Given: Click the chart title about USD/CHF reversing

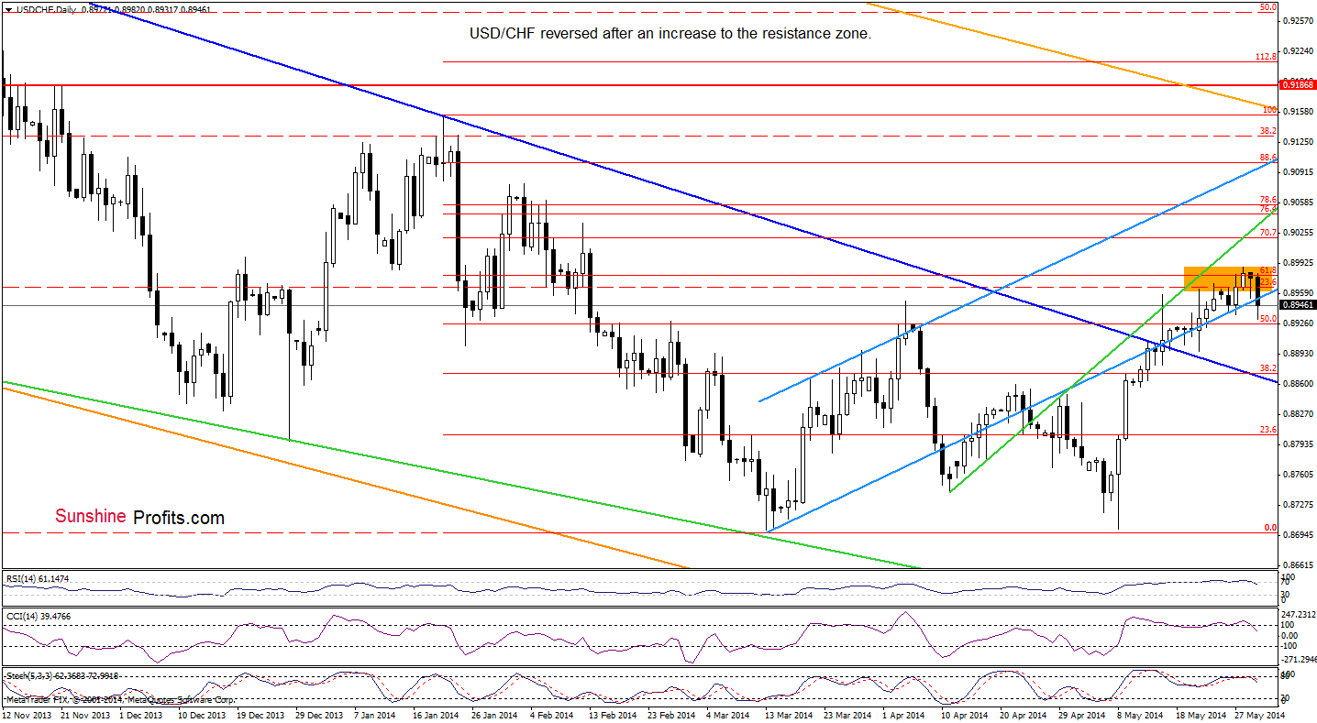Looking at the screenshot, I should coord(670,34).
